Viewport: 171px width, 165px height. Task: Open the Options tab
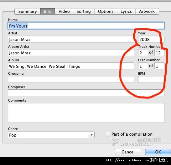coord(106,11)
